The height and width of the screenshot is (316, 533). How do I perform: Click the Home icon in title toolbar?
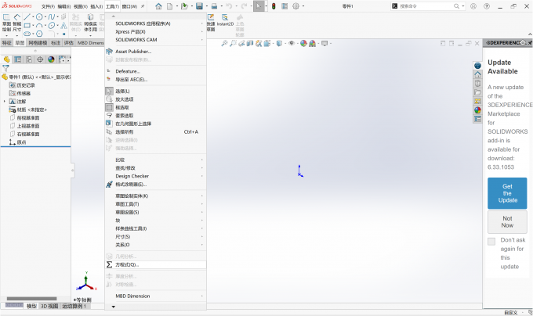click(158, 6)
